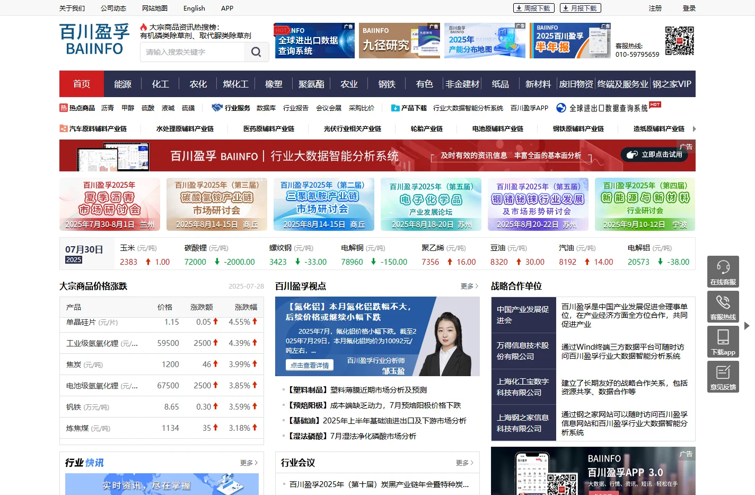Click the 工业级氢氧化锂 price row
This screenshot has width=755, height=495.
click(162, 343)
